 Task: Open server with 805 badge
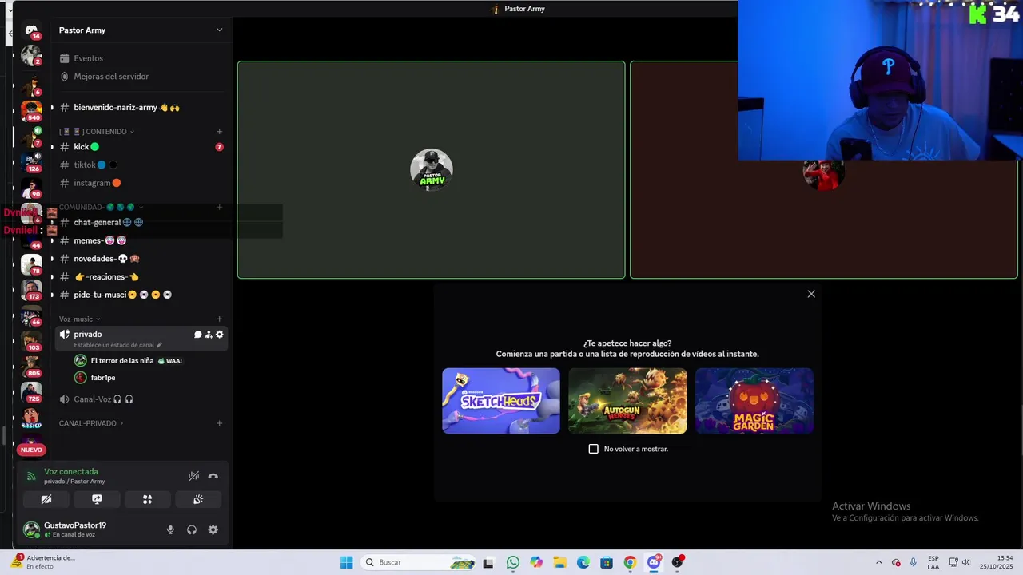coord(31,366)
